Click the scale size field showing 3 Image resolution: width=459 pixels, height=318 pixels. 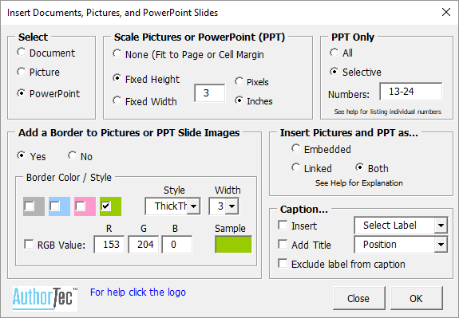(x=210, y=93)
